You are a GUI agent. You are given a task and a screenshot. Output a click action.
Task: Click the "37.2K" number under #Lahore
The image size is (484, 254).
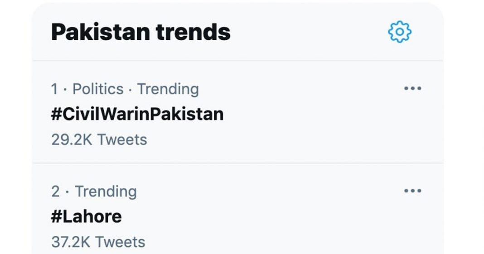tap(72, 242)
